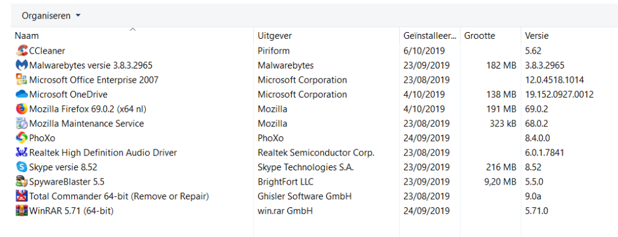Screen dimensions: 618x237
Task: Click the Versie column header
Action: [537, 36]
